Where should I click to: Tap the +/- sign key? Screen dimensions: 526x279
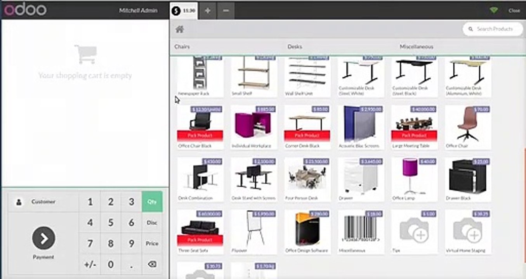[90, 265]
